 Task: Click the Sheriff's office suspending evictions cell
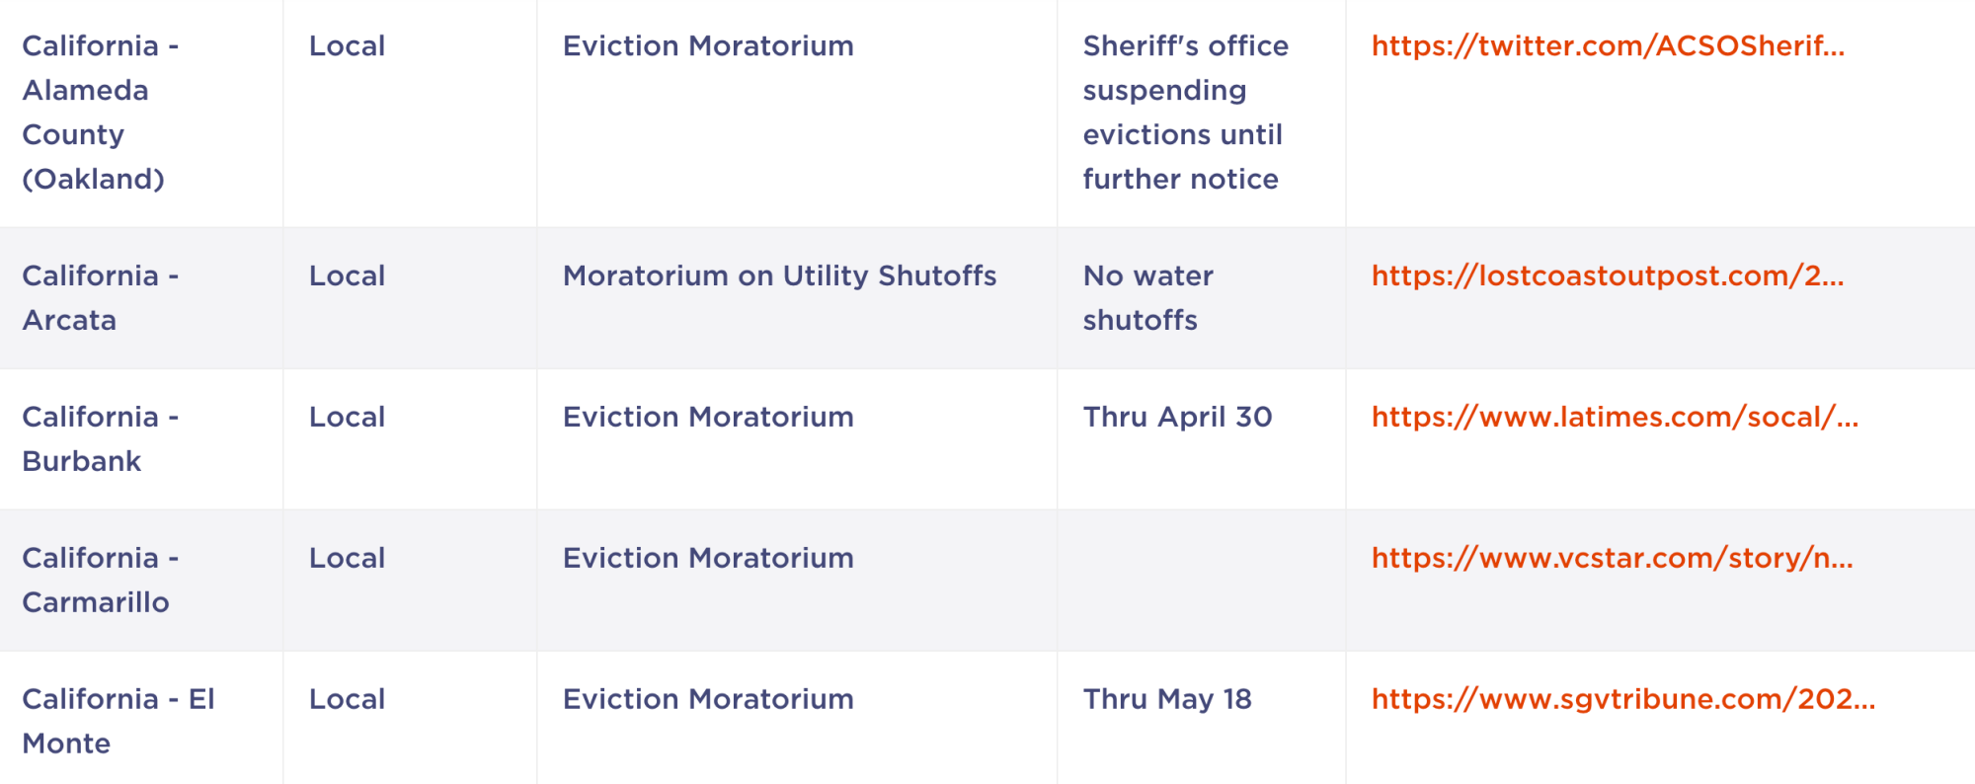pos(1201,113)
